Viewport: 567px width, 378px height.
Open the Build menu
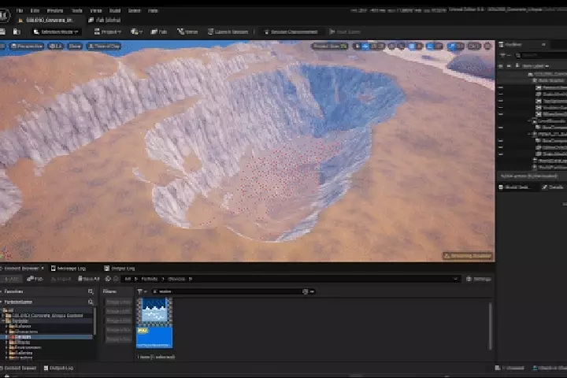(115, 10)
